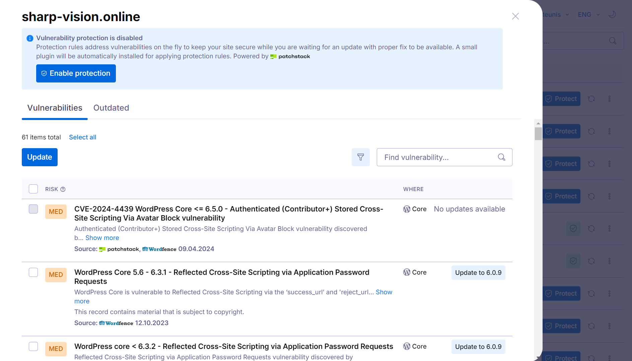Click the copyright notice text in second row
The height and width of the screenshot is (361, 632).
coord(159,312)
